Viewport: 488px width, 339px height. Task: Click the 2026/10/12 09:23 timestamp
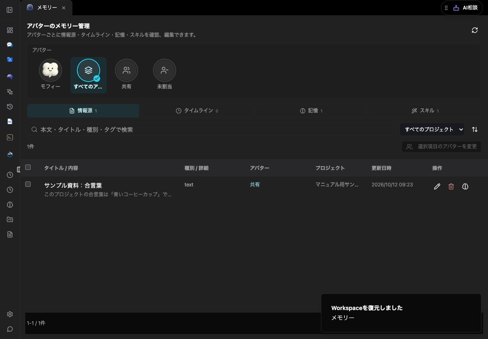point(392,184)
